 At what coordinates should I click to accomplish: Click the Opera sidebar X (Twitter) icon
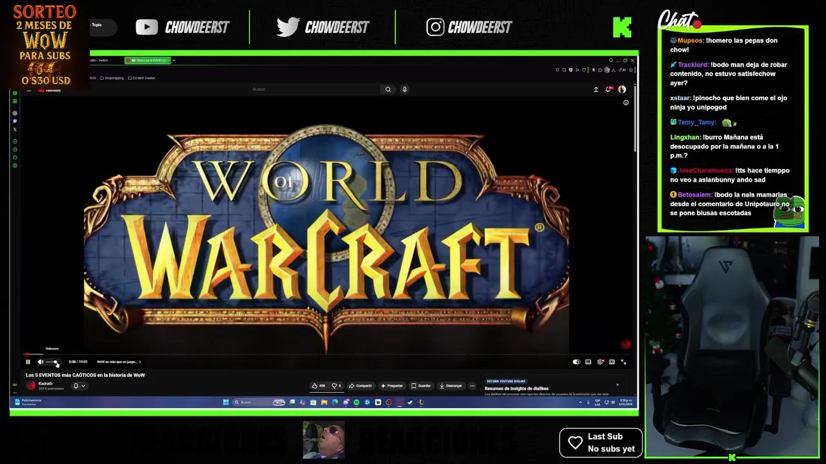pos(15,130)
